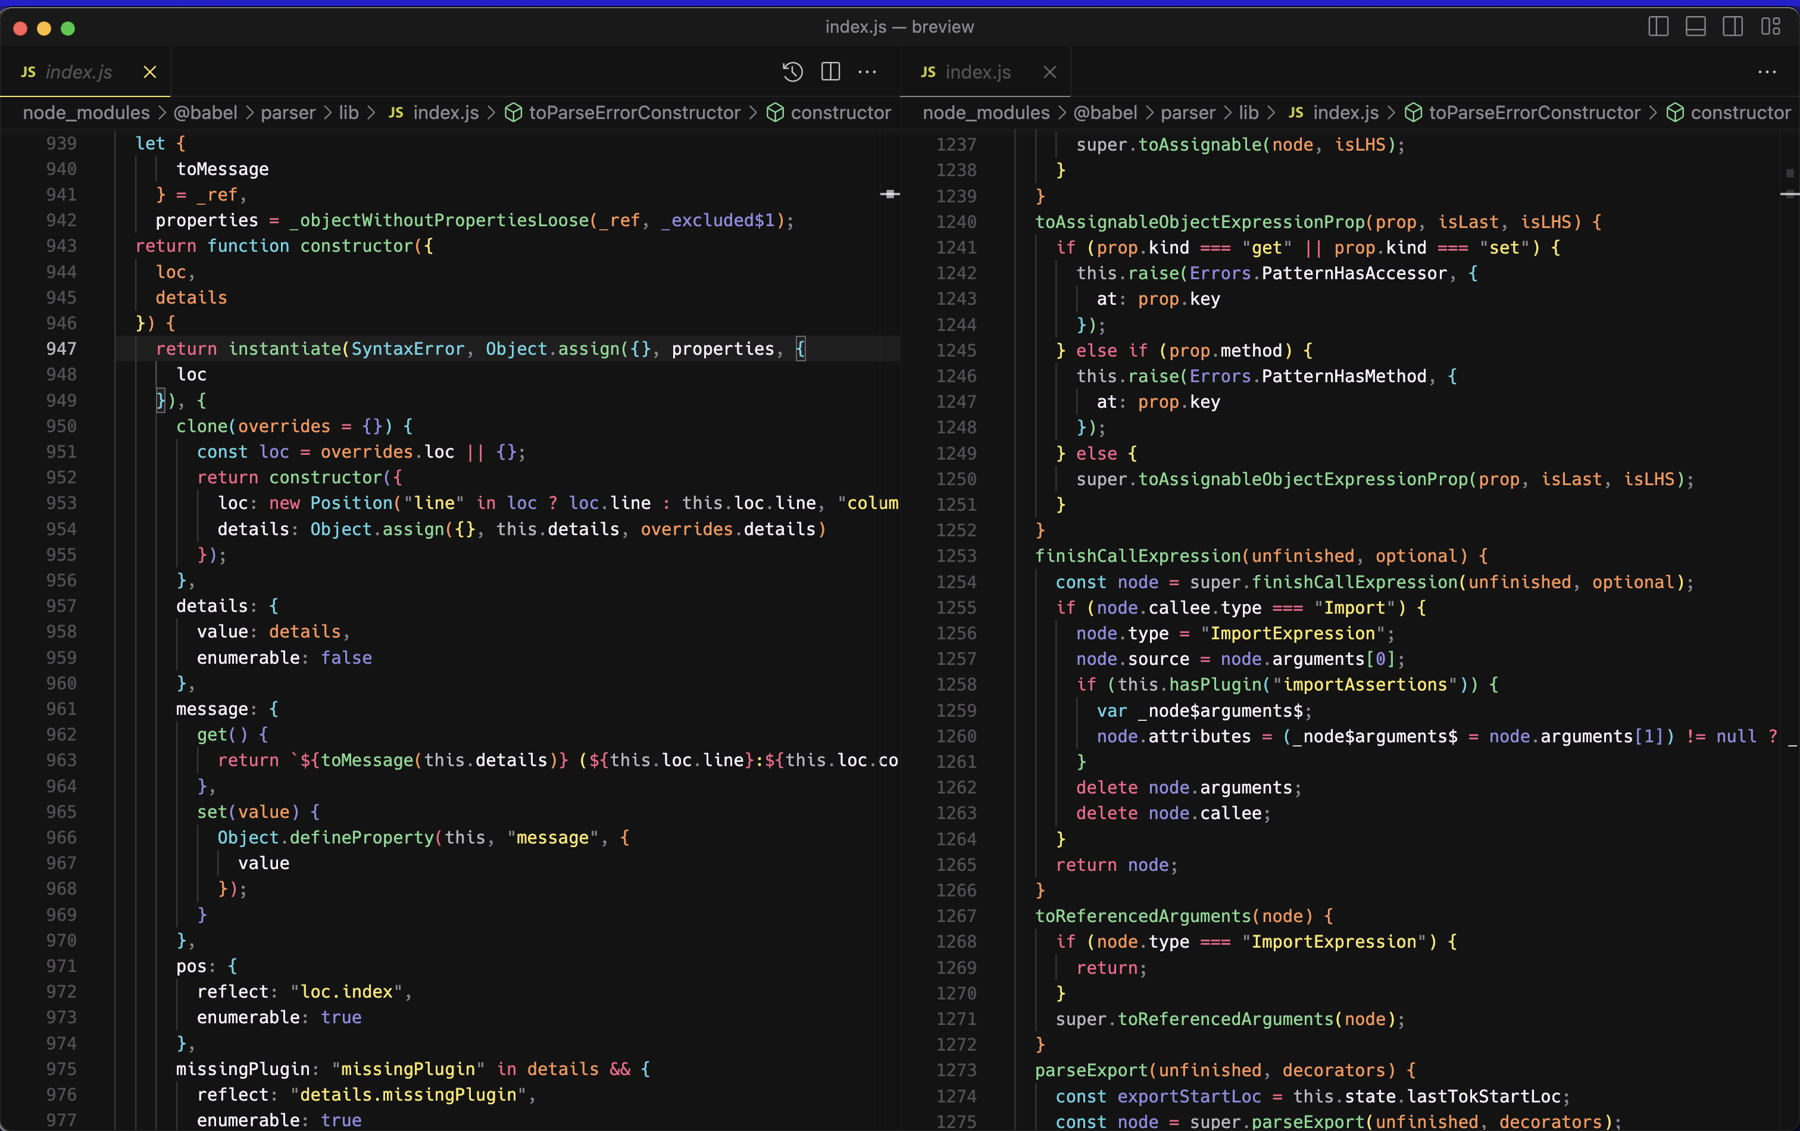
Task: Click line number 950 in left gutter
Action: click(x=61, y=426)
